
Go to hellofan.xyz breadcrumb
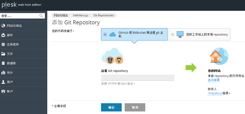pos(81,15)
